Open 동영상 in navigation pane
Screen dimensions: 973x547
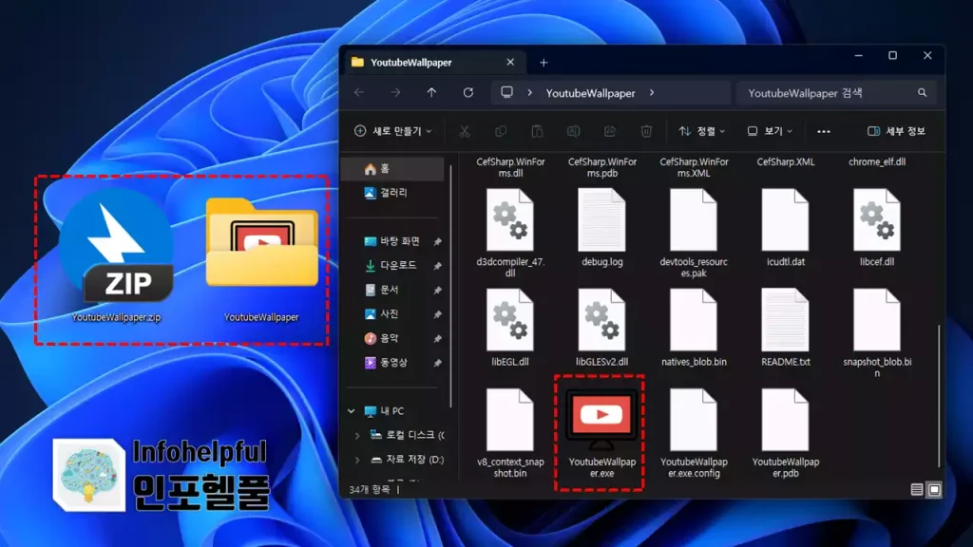(392, 362)
